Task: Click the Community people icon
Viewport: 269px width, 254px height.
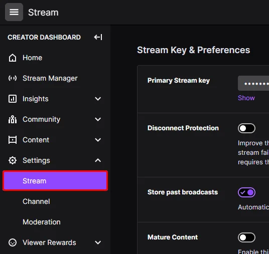Action: pos(13,119)
